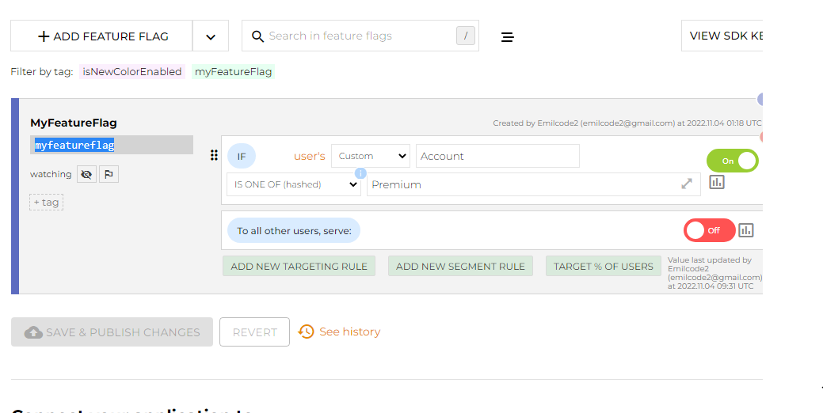
Task: Toggle the red Off switch
Action: coord(709,230)
